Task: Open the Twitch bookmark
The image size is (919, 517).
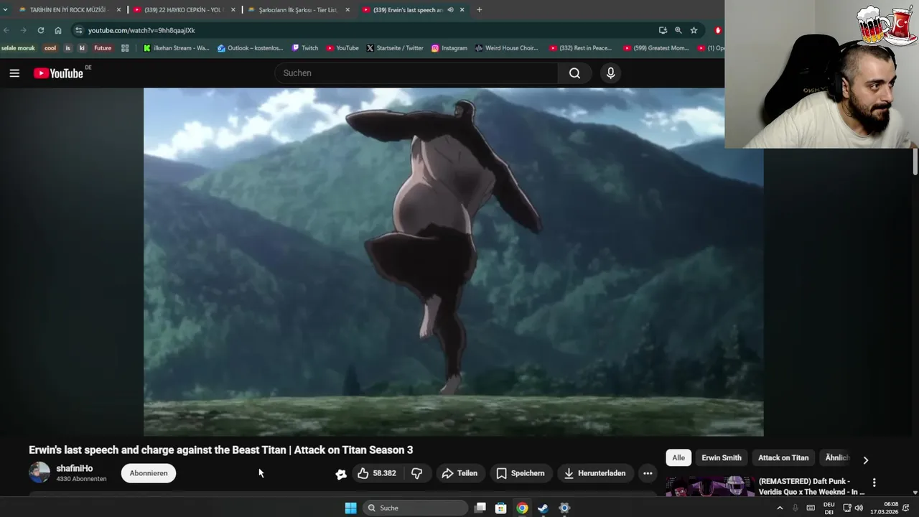Action: [305, 48]
